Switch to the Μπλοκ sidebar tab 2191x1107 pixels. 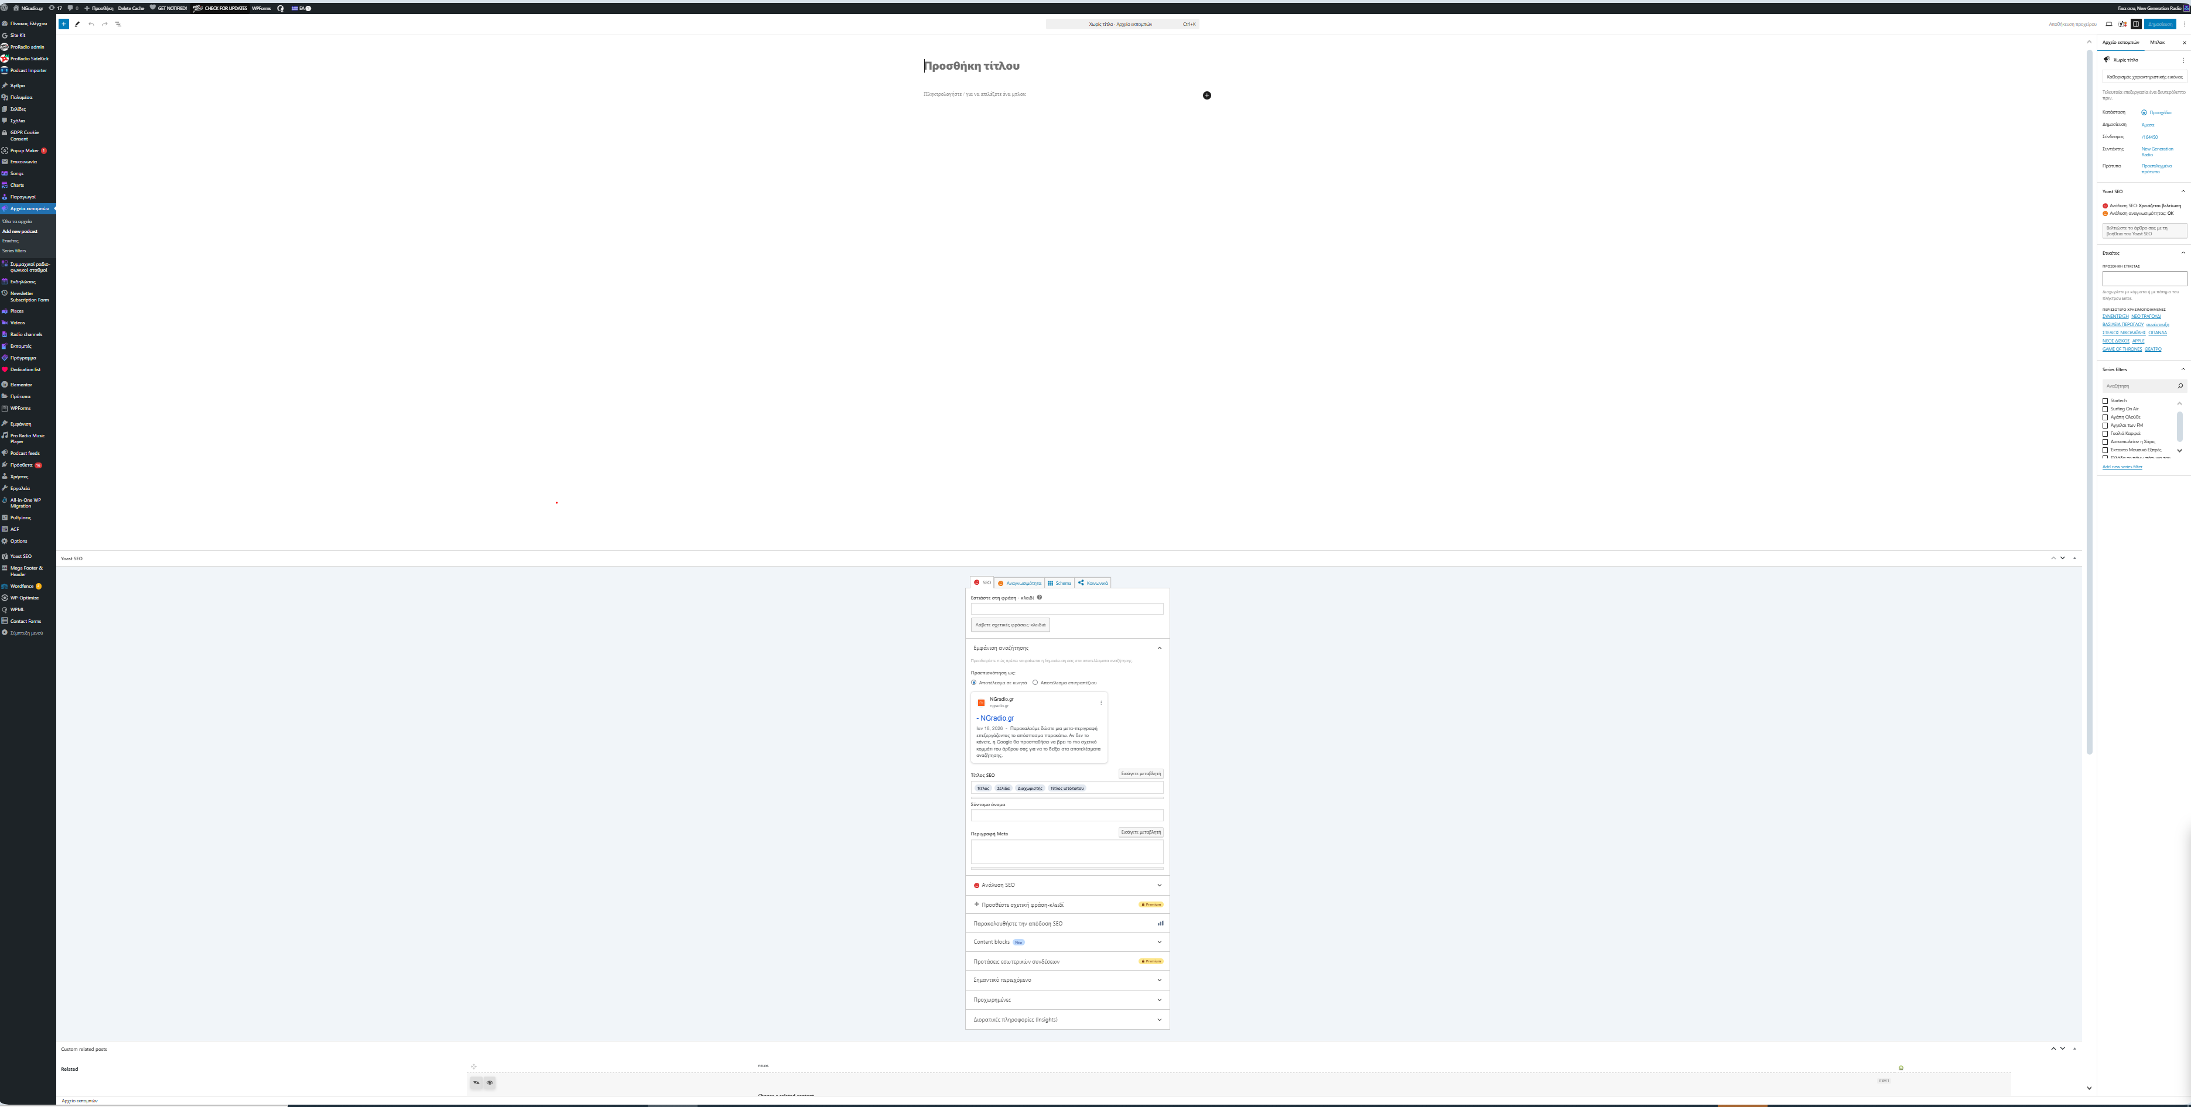[x=2157, y=43]
